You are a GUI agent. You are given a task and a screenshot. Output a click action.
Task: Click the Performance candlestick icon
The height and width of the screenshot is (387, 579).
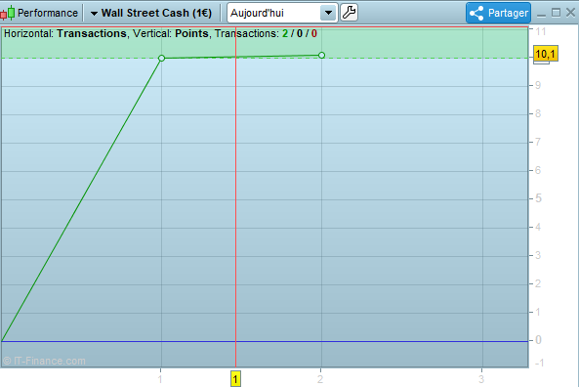8,13
